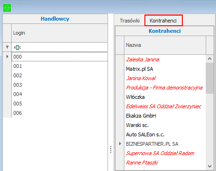Switch to the Trasówki tab
216x171 pixels.
130,21
